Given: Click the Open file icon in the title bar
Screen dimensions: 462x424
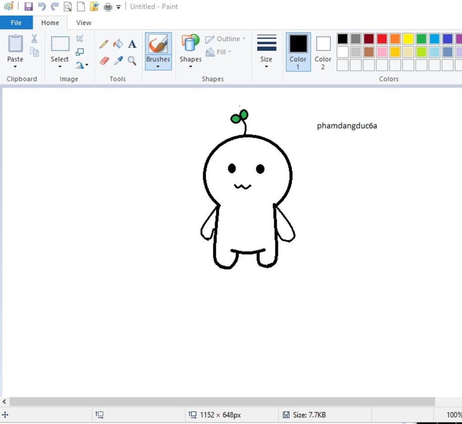Looking at the screenshot, I should pyautogui.click(x=94, y=6).
